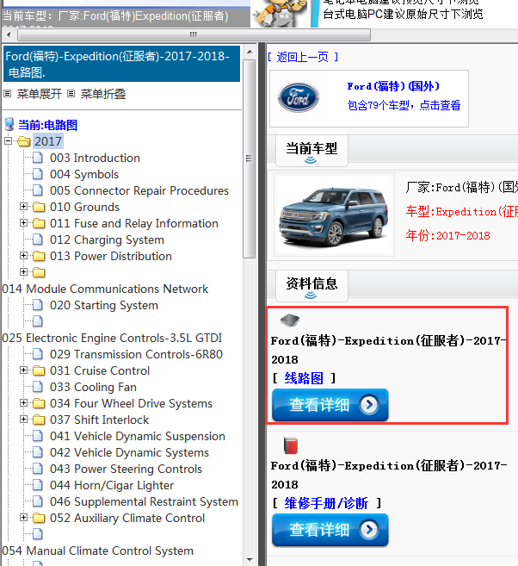Open the 2017 folder icon
The width and height of the screenshot is (518, 566).
(24, 141)
